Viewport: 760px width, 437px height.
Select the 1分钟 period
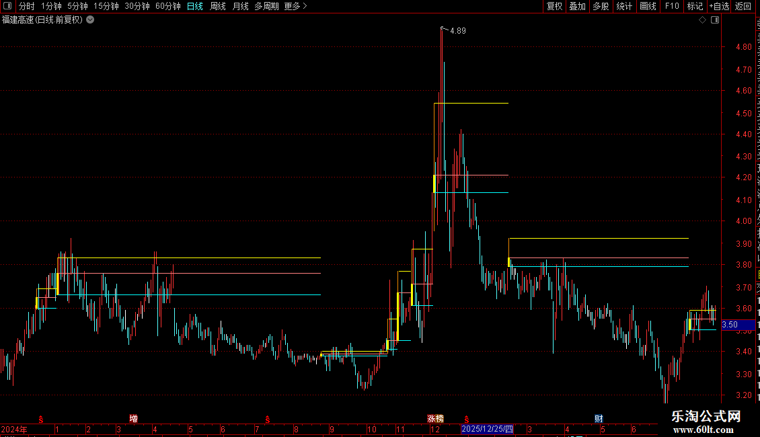51,6
